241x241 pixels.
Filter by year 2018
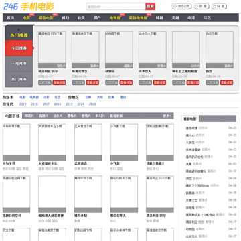34,104
